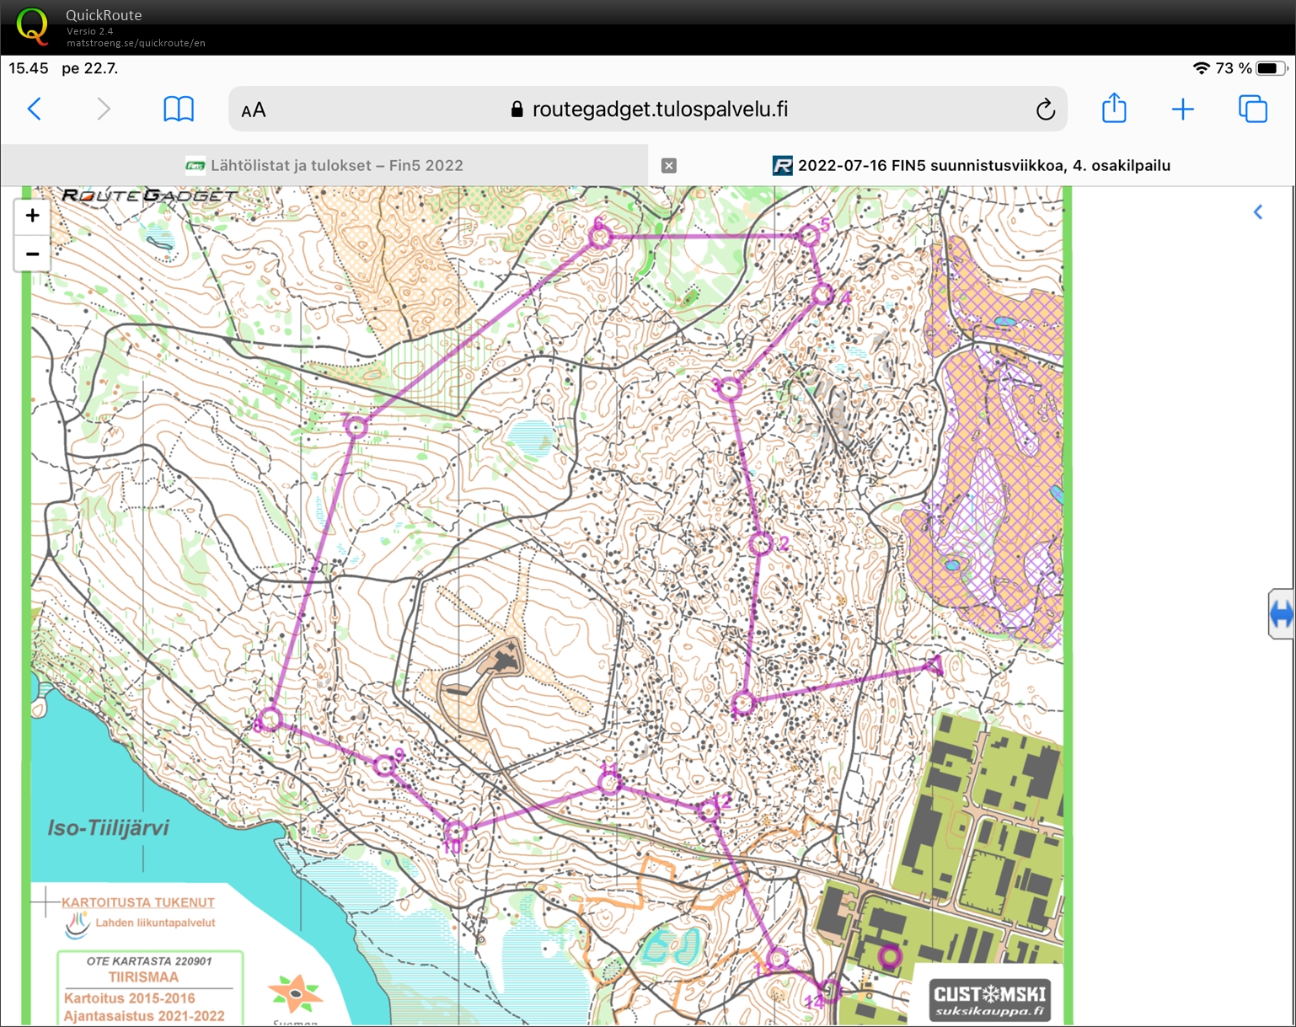1296x1027 pixels.
Task: Close the current tab with X
Action: click(669, 166)
